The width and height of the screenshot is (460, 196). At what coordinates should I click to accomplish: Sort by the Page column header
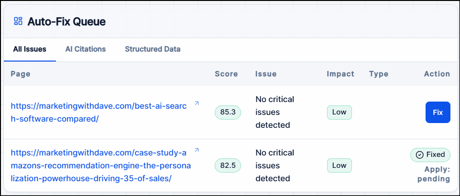[21, 74]
